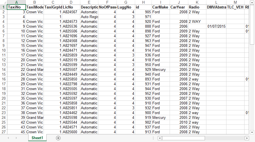Click previous sheet navigation arrow
This screenshot has width=255, height=142.
(x=8, y=138)
